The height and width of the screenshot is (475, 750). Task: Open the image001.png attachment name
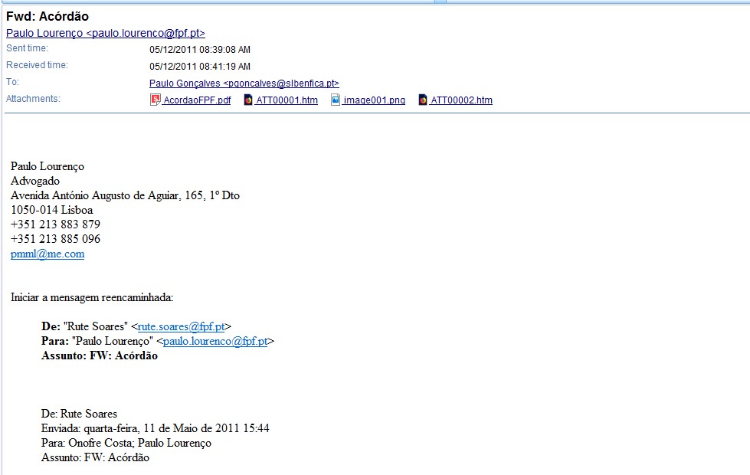pyautogui.click(x=374, y=100)
